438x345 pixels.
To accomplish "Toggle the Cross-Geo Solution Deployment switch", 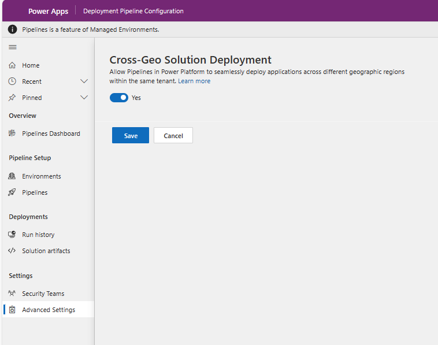I will pos(119,98).
